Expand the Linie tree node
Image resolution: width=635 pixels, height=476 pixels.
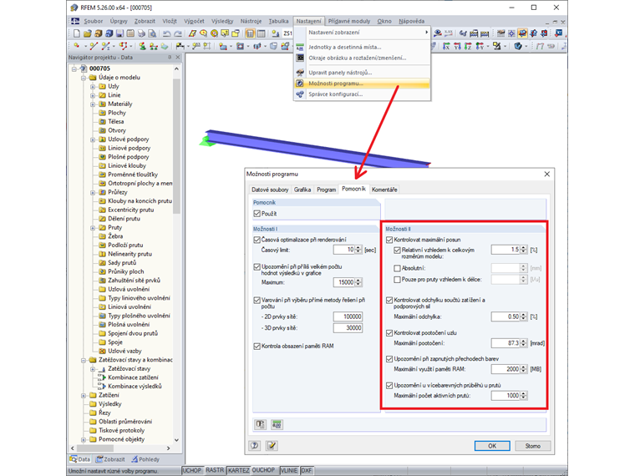coord(93,95)
